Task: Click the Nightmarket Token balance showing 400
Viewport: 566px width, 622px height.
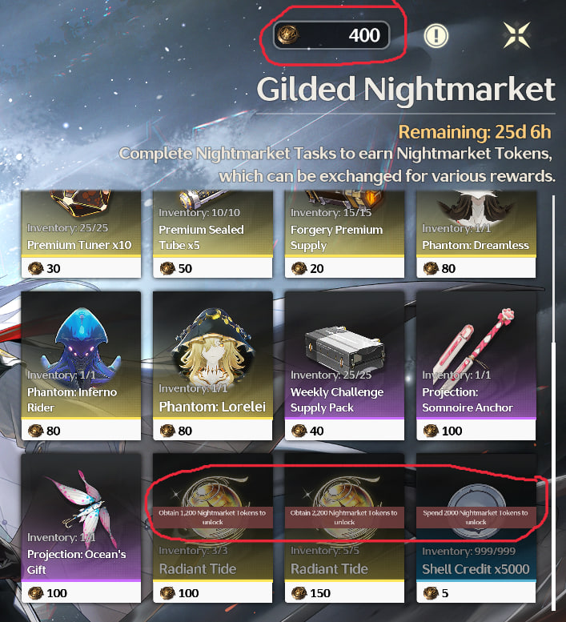Action: tap(331, 35)
